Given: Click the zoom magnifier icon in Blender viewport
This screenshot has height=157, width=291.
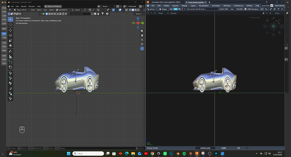Looking at the screenshot, I should coord(142,31).
